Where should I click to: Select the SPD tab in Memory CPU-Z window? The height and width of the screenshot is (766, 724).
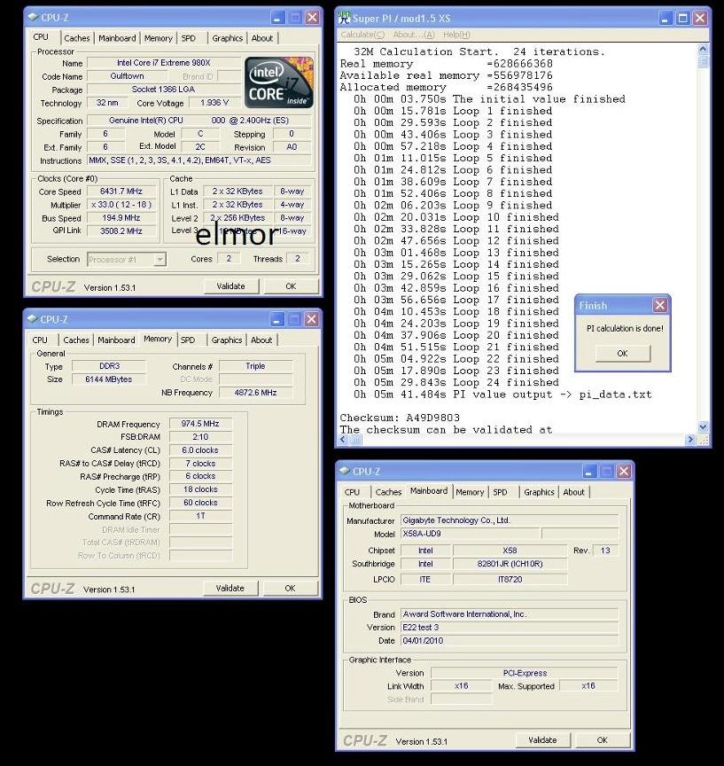point(188,340)
